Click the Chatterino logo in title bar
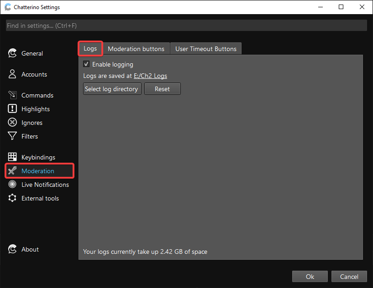This screenshot has width=373, height=288. coord(8,7)
